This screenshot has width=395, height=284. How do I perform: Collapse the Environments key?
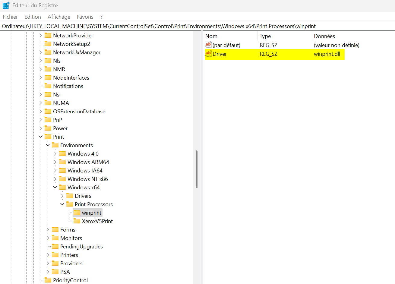48,145
